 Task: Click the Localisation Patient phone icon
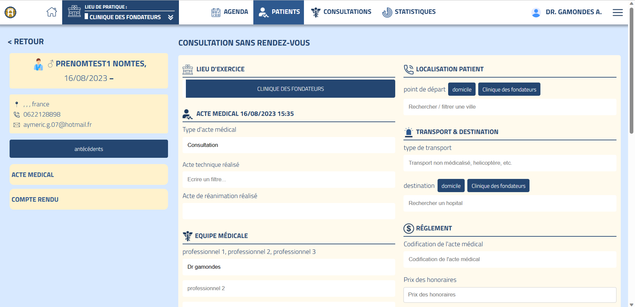coord(409,69)
